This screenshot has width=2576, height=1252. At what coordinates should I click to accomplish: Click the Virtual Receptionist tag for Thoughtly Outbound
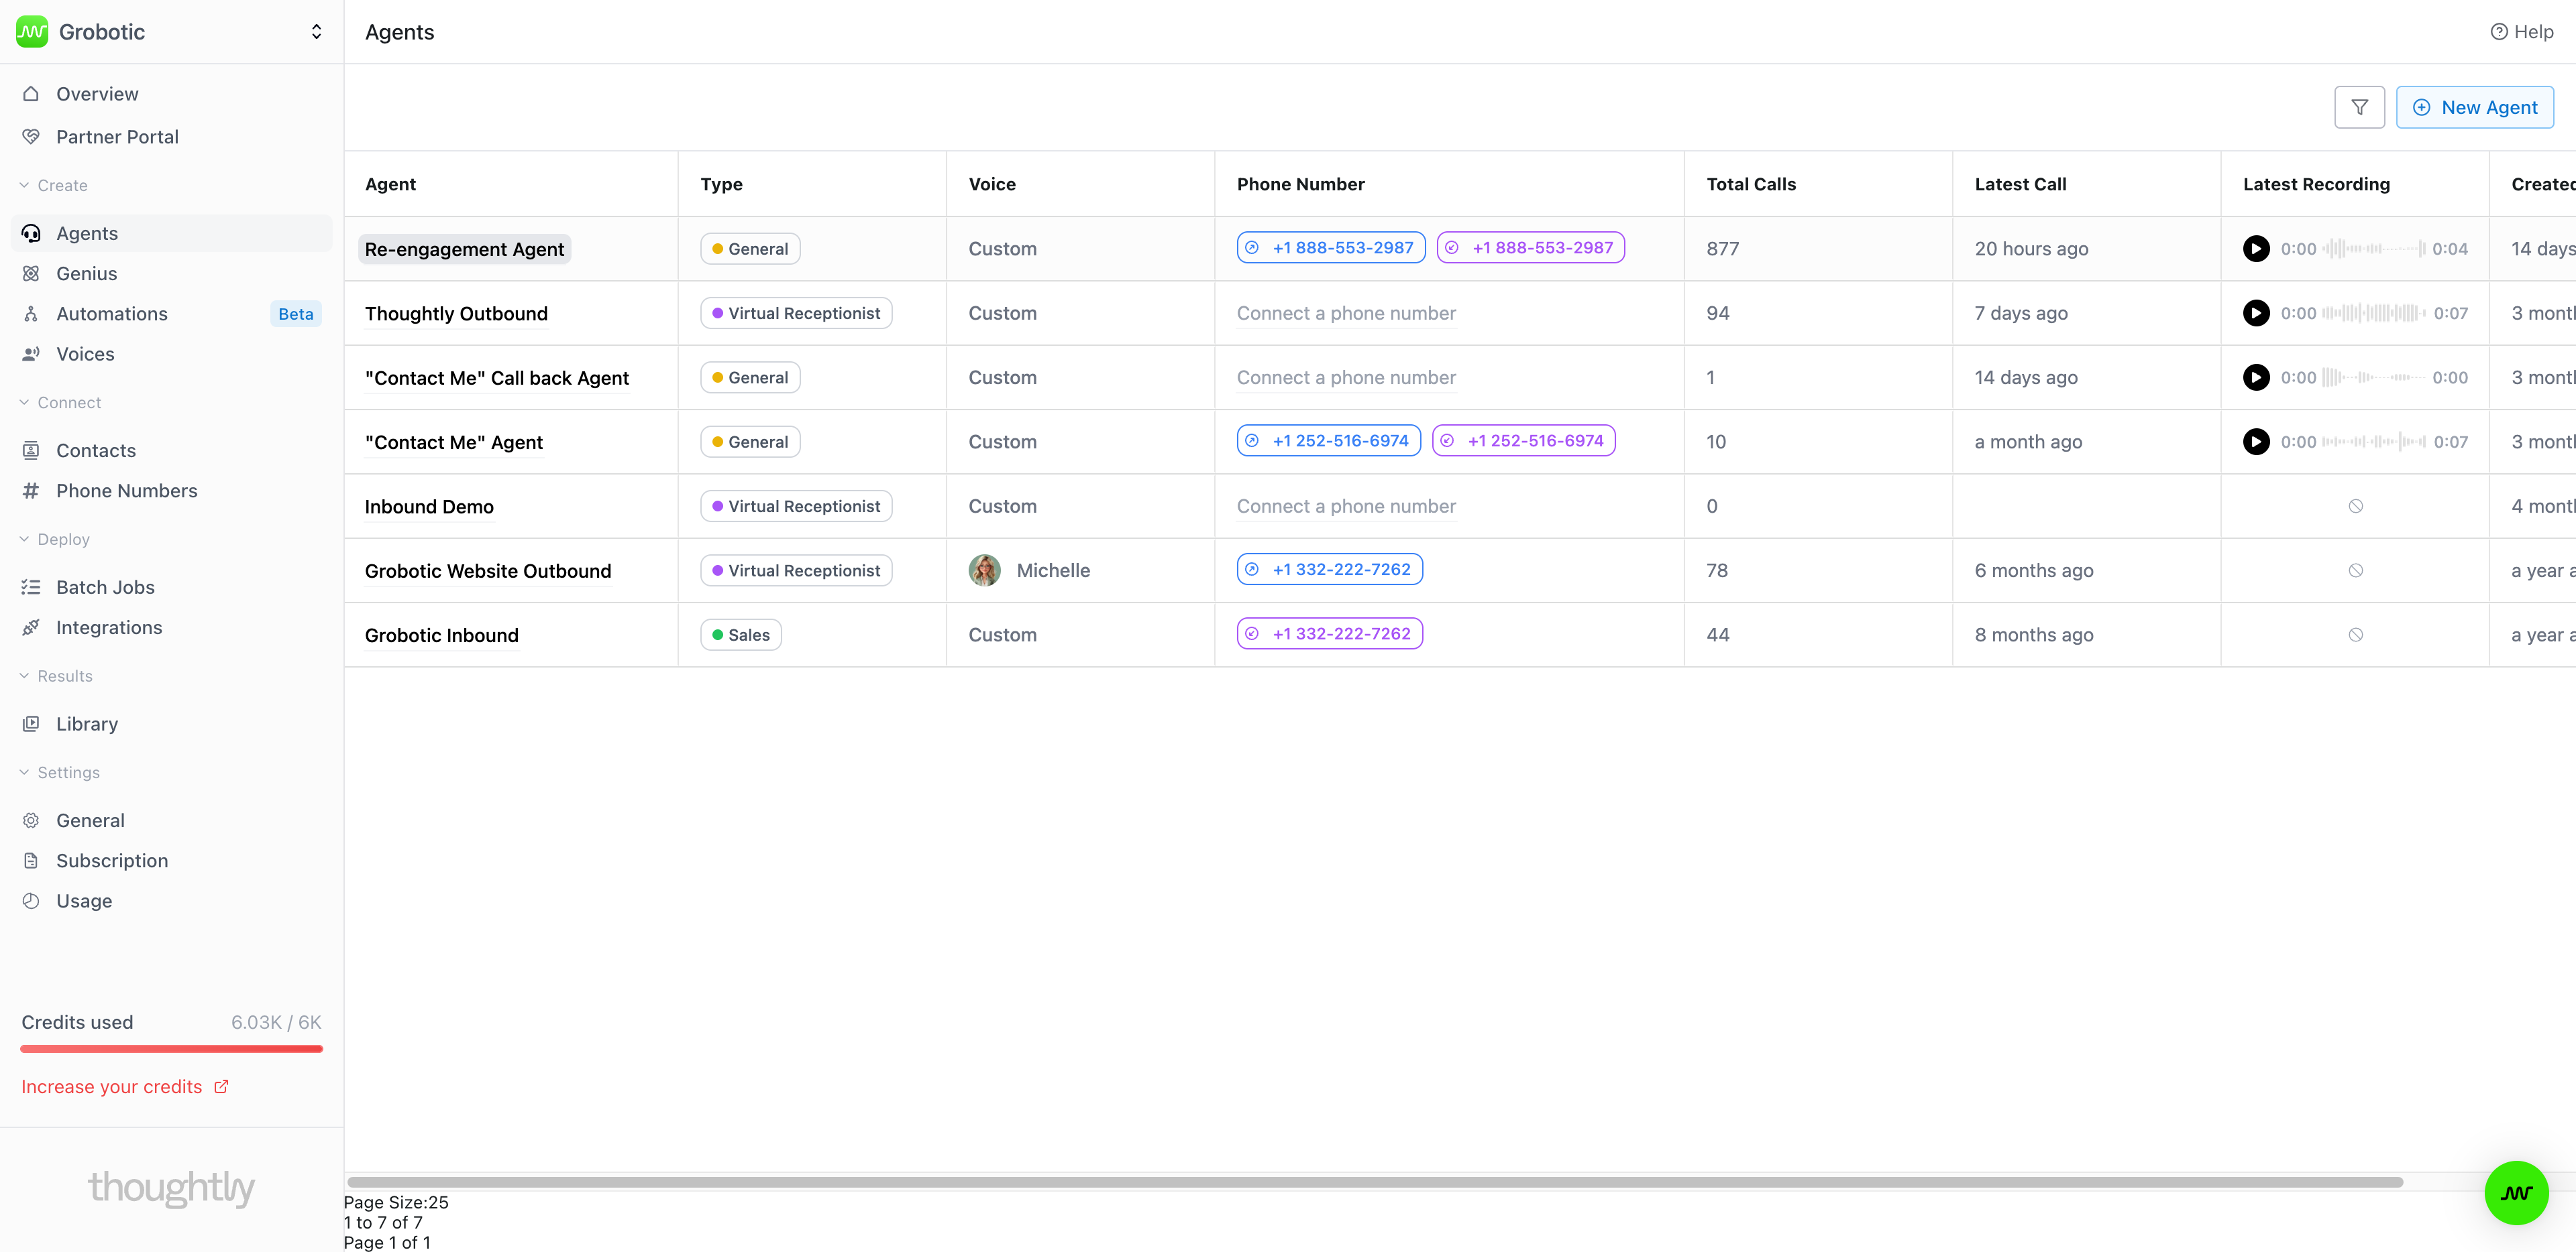coord(796,314)
